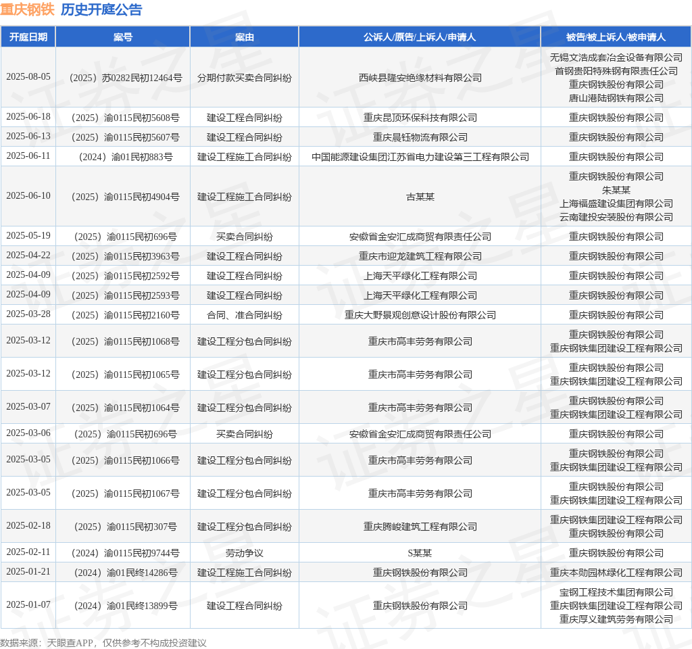Click date cell 2025-08-05

click(28, 77)
